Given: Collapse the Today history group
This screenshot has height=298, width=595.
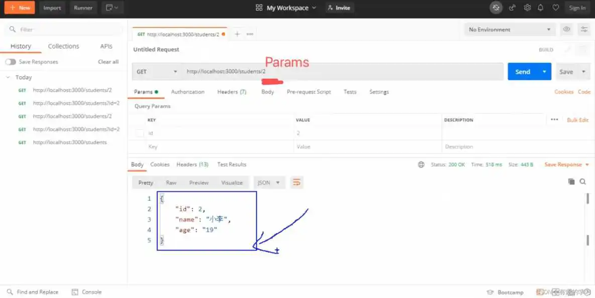Looking at the screenshot, I should pyautogui.click(x=9, y=77).
